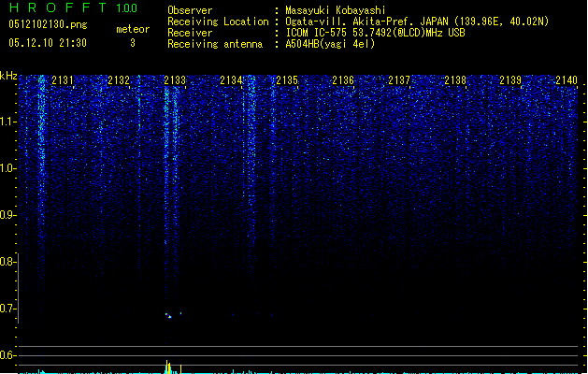
Task: Click the meteor count value 3
Action: pyautogui.click(x=133, y=43)
